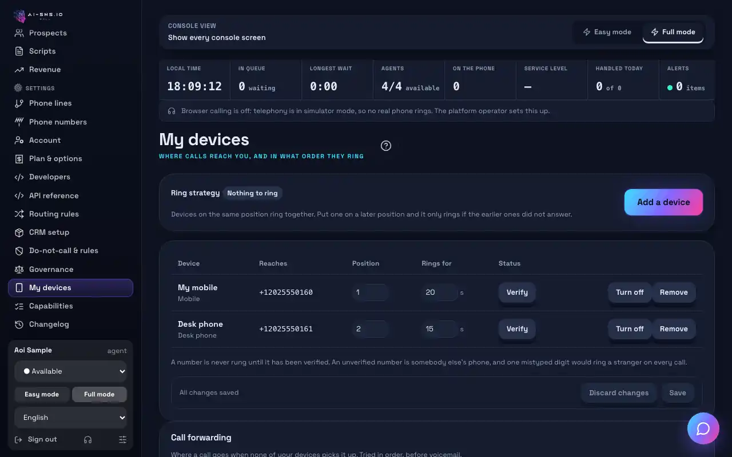Click the Save button
This screenshot has width=732, height=457.
[x=678, y=392]
